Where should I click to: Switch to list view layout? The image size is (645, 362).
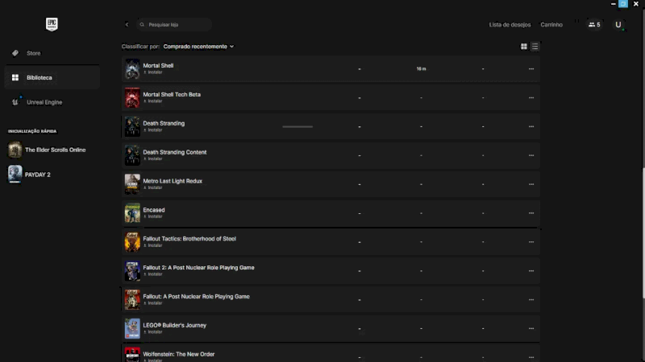tap(535, 47)
